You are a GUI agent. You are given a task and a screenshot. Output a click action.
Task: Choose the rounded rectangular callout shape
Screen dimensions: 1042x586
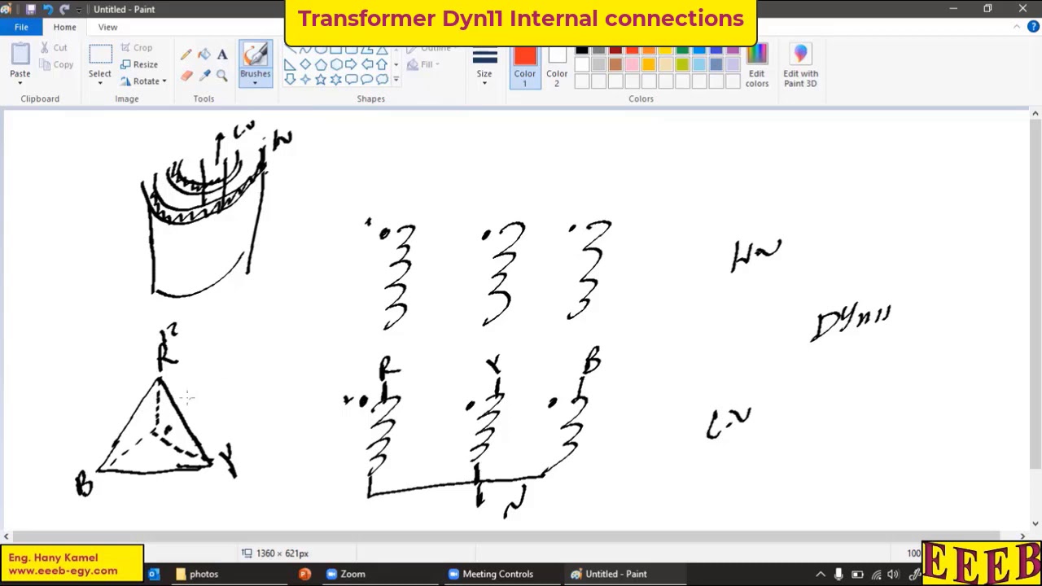tap(352, 80)
